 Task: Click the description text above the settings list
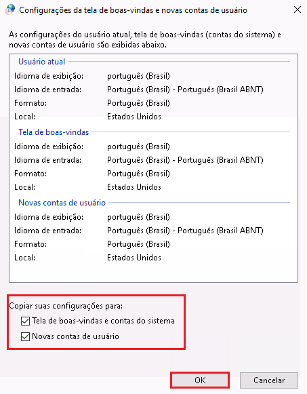145,40
